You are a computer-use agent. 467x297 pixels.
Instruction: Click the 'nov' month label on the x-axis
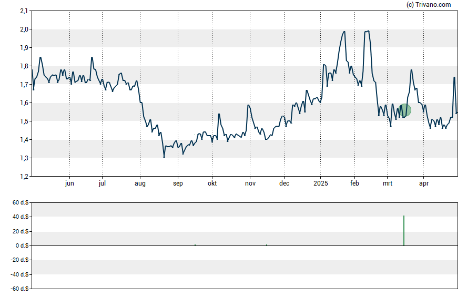coord(250,183)
